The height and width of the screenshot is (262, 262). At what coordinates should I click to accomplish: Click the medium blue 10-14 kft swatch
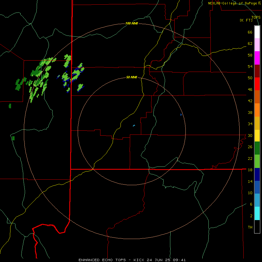[257, 187]
